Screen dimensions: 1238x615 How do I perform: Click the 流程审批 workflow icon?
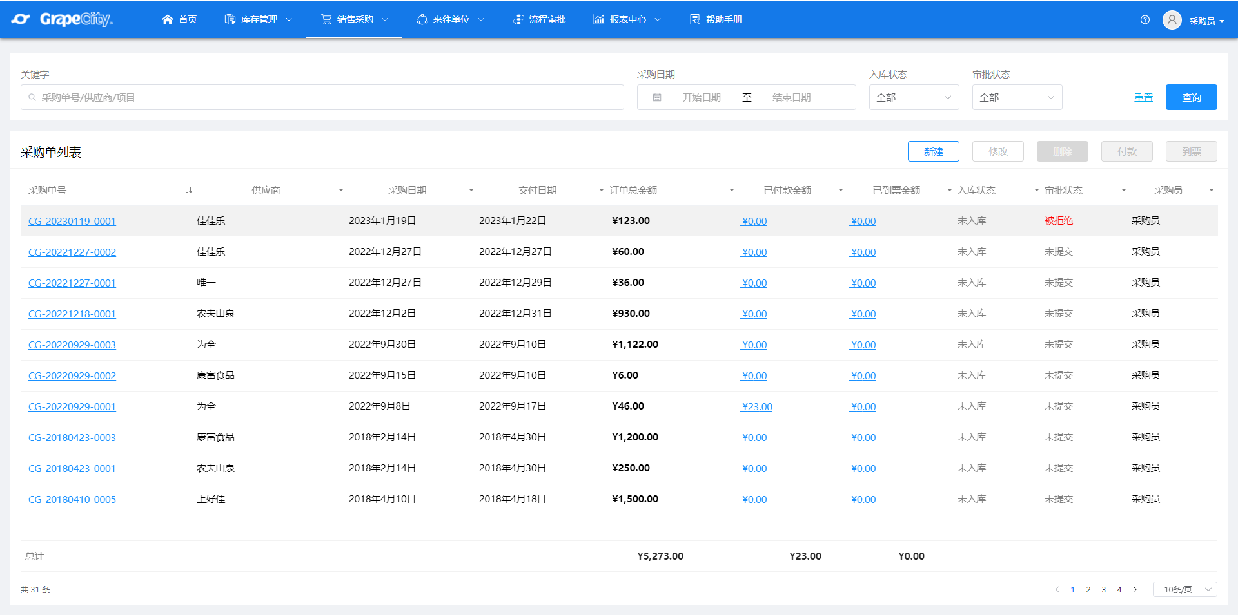[x=518, y=19]
